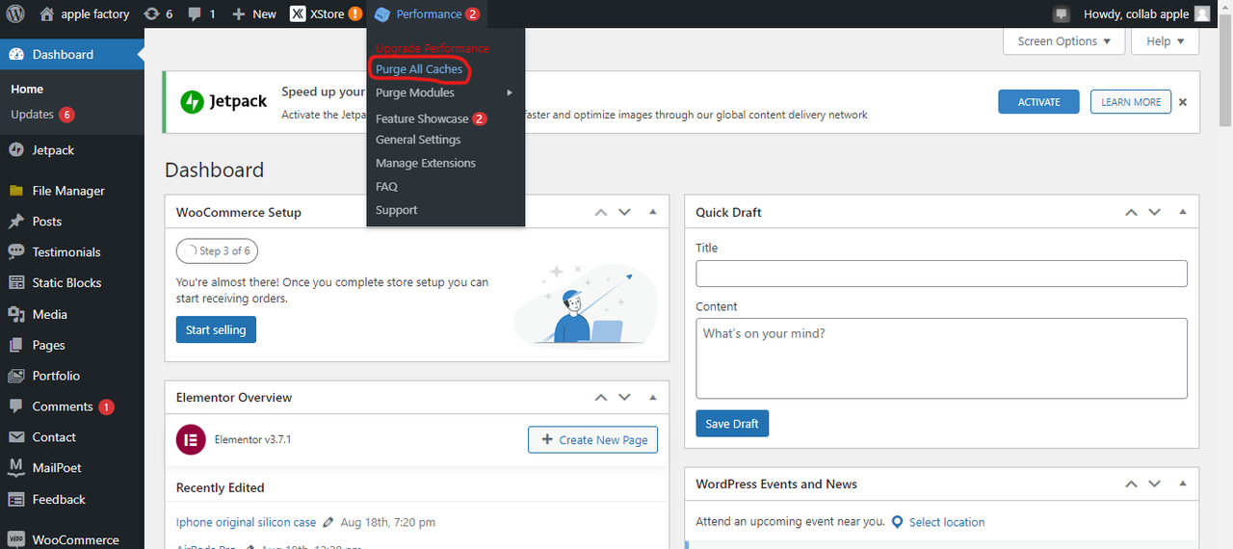The height and width of the screenshot is (549, 1233).
Task: Click Create New Page button
Action: [593, 439]
